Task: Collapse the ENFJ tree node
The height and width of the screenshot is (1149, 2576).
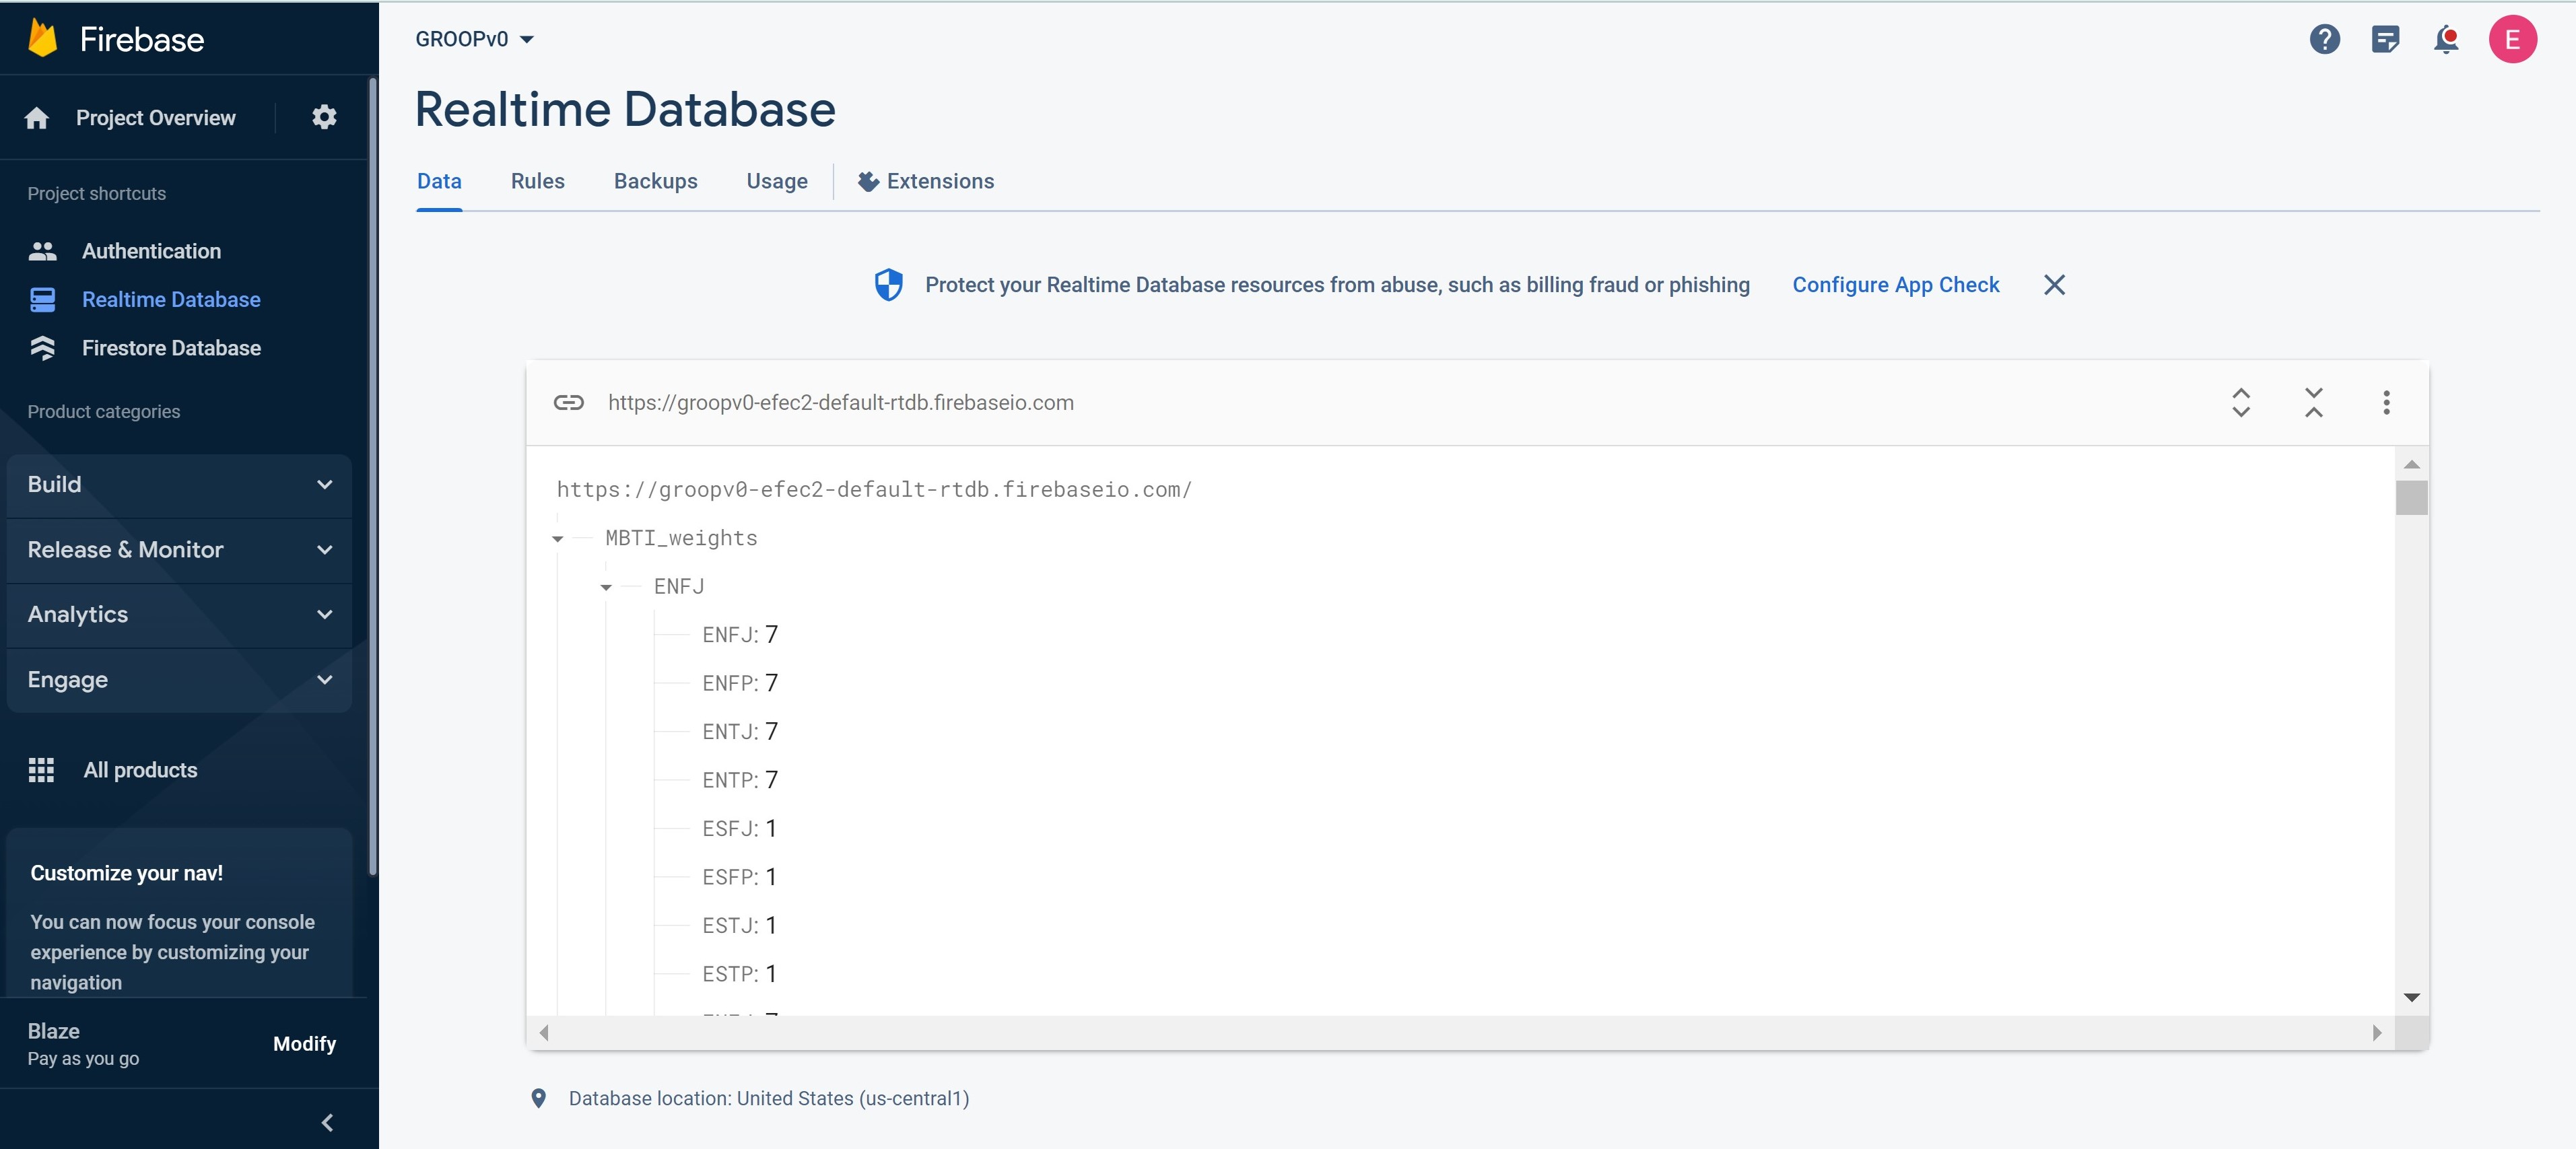Action: click(x=606, y=587)
